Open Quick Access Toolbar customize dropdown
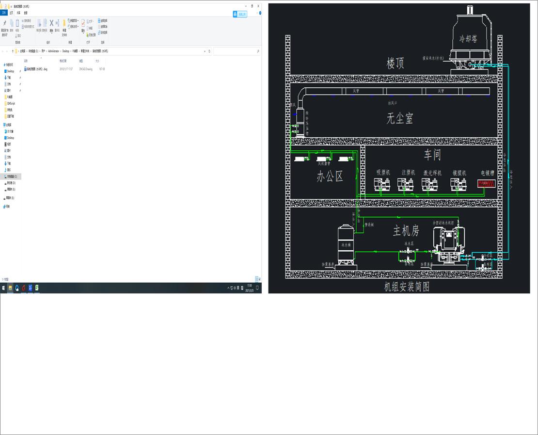 point(11,6)
